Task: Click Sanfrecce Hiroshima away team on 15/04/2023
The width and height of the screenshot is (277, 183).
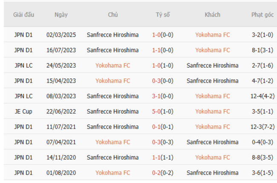Action: pyautogui.click(x=212, y=81)
